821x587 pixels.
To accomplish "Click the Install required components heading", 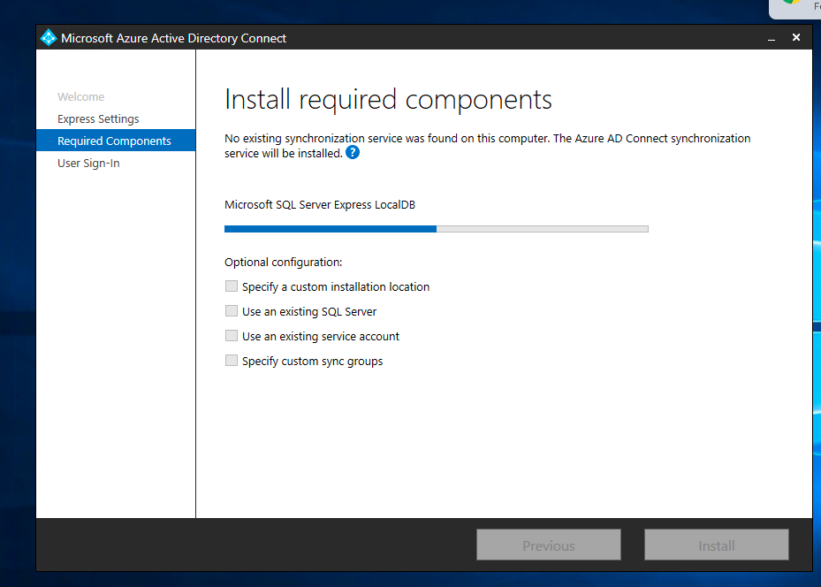I will point(388,100).
